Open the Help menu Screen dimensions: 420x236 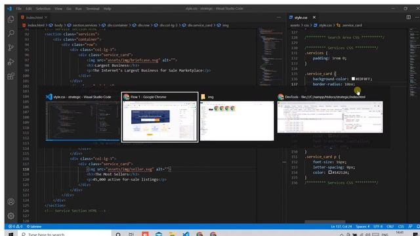[x=108, y=9]
